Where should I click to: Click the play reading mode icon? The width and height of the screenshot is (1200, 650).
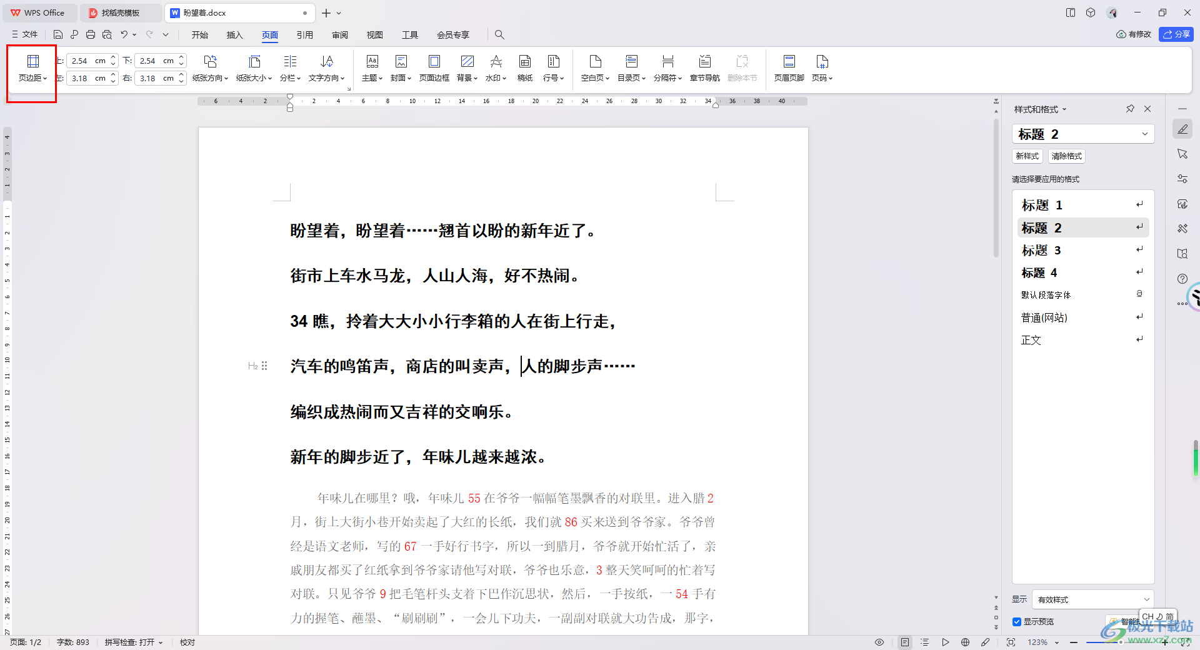[x=945, y=642]
